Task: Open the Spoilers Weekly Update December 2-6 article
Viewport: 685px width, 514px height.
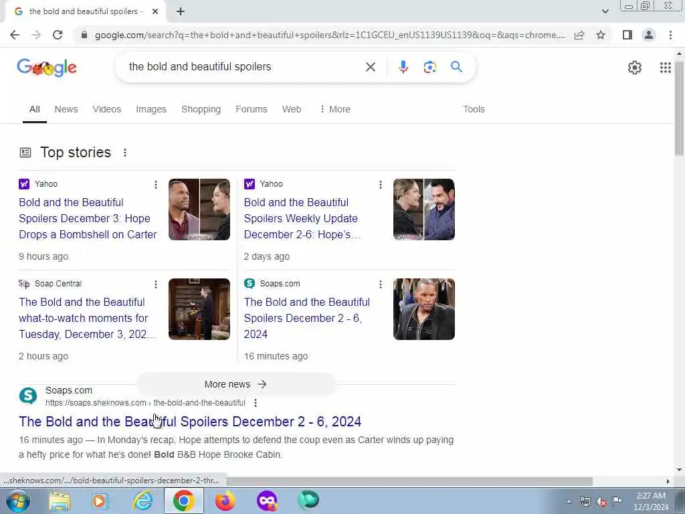Action: click(302, 219)
